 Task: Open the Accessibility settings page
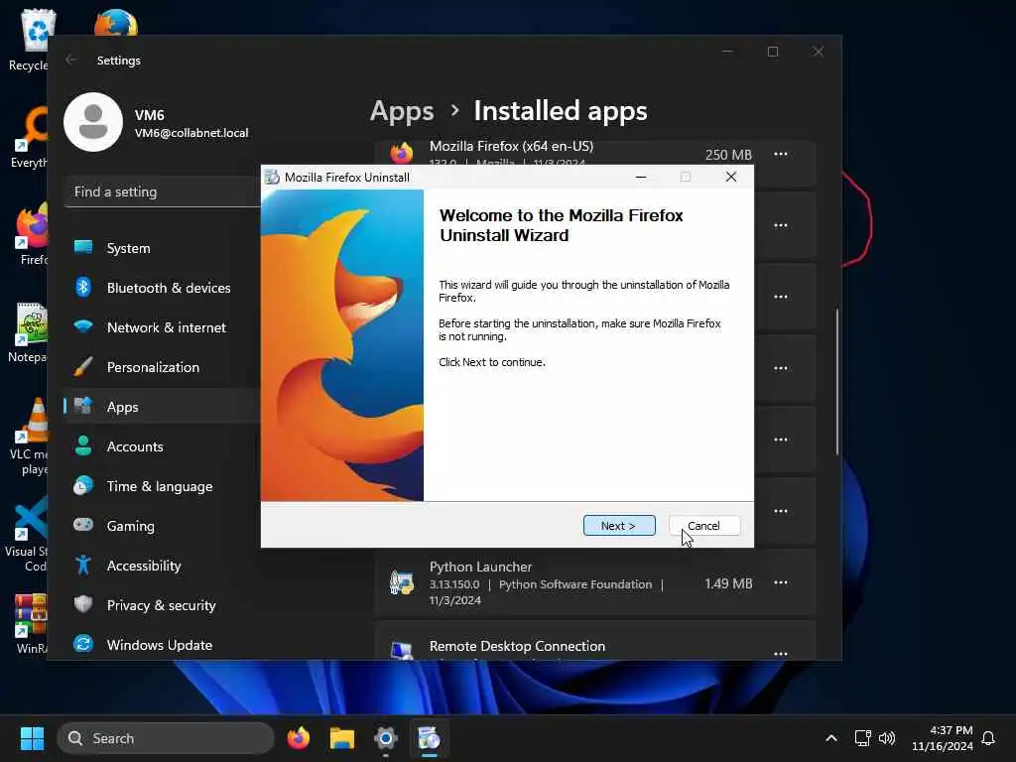(x=162, y=566)
